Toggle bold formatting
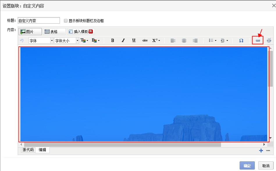The image size is (276, 171). [112, 40]
